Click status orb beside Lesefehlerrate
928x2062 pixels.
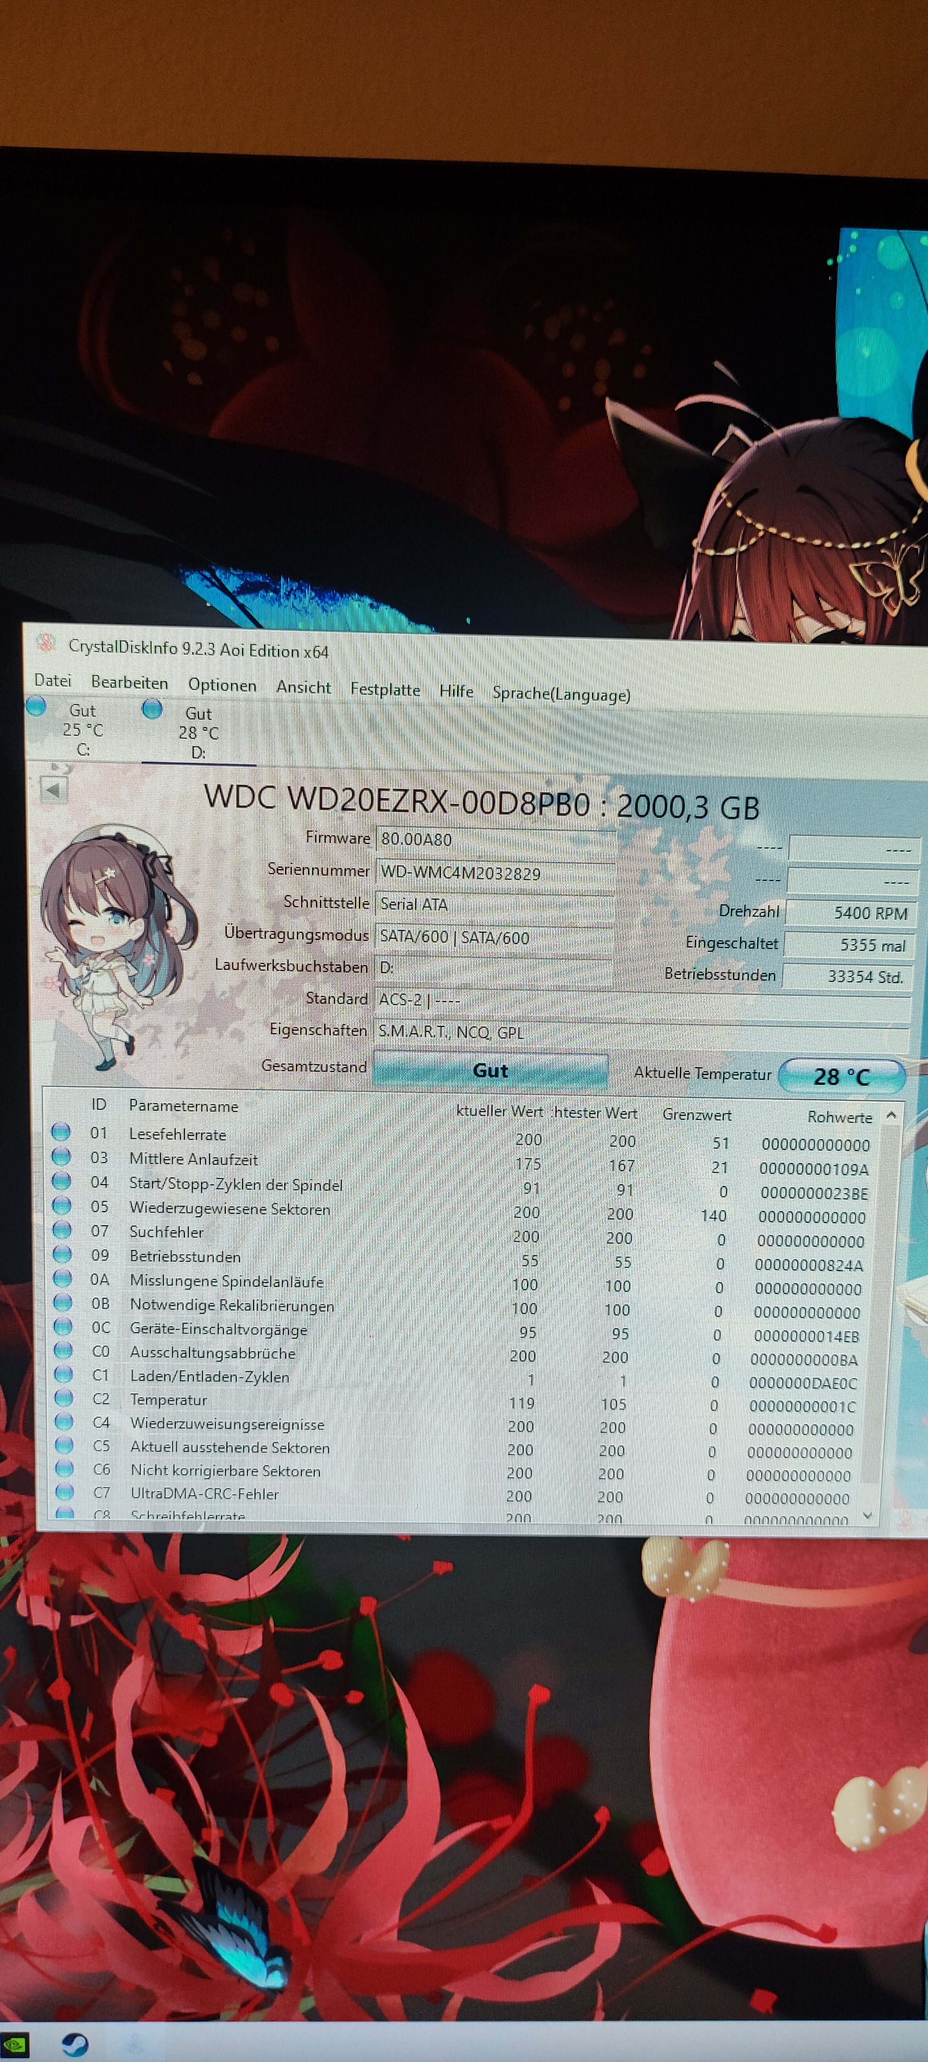point(60,1132)
